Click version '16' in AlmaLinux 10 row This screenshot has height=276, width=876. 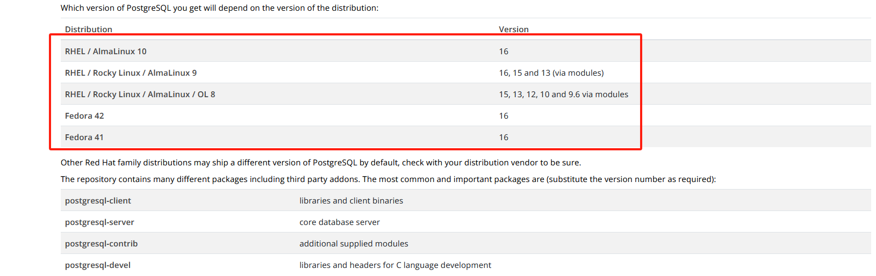tap(504, 52)
